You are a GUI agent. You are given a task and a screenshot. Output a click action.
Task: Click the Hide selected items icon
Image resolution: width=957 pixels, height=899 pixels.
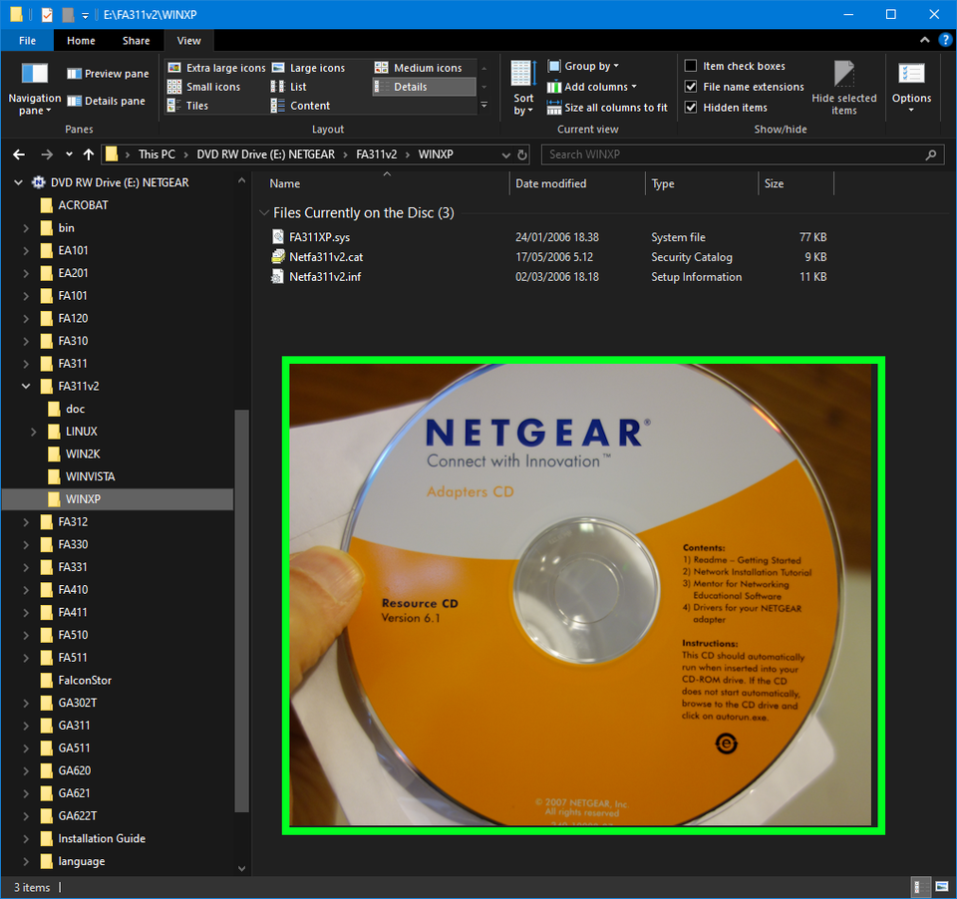click(x=843, y=75)
